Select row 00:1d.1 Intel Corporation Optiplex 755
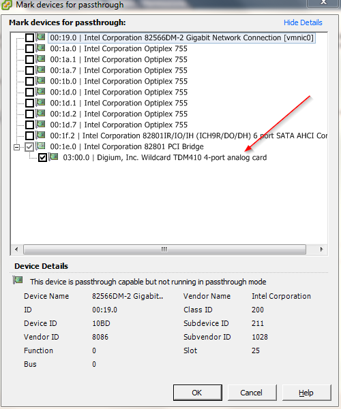 click(119, 103)
